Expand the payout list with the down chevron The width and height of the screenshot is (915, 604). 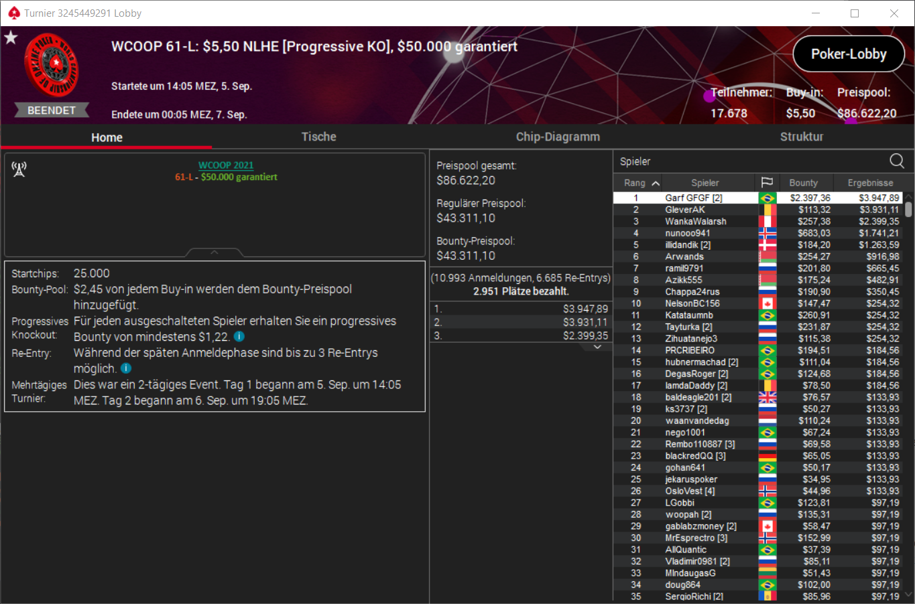(598, 347)
